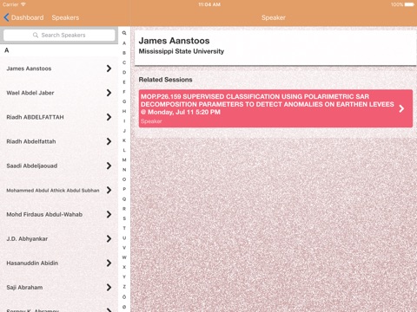Jump to letter L in the index

coord(124,150)
